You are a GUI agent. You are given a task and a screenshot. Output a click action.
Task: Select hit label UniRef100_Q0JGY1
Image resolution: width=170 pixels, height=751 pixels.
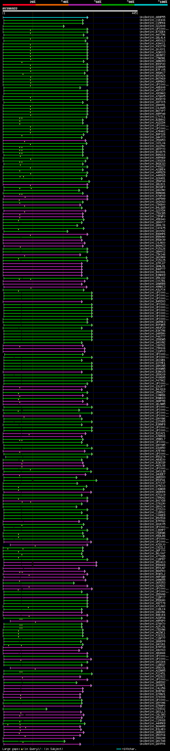pos(152,50)
